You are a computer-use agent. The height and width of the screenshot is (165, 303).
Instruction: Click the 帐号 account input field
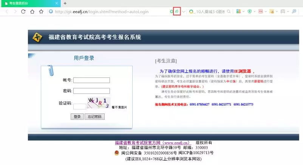(91, 80)
